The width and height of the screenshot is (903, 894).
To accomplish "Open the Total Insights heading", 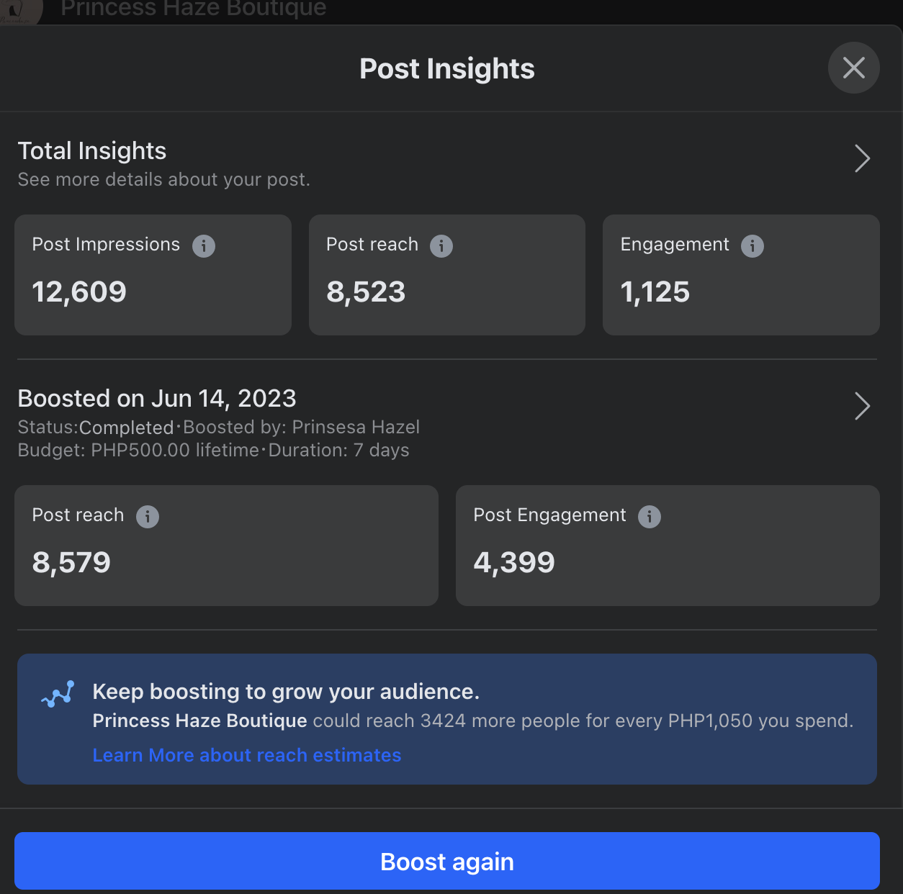I will (92, 151).
